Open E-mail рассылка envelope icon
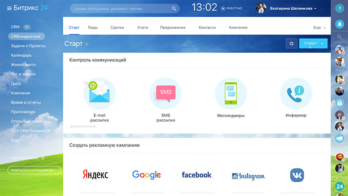Viewport: 348px width, 196px height. pos(99,94)
